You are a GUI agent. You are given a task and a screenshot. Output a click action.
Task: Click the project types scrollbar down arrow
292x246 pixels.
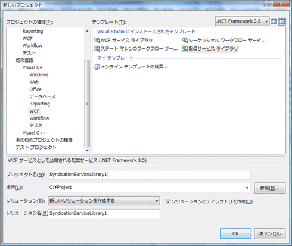pos(87,150)
